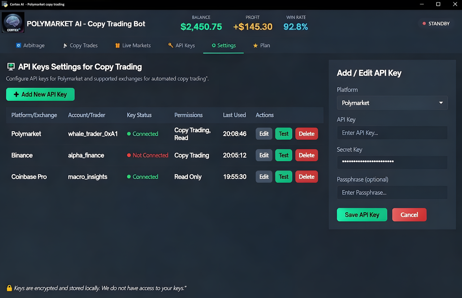Click the Enter Passphrase field

pyautogui.click(x=392, y=193)
